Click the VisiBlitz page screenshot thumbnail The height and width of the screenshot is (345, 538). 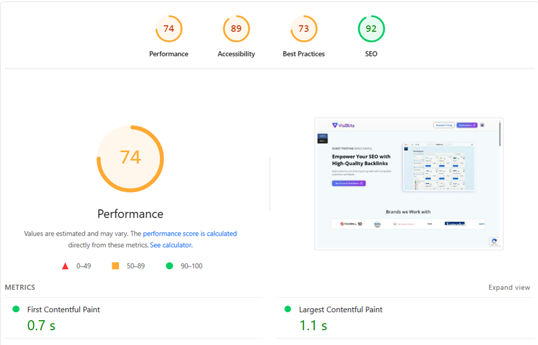tap(409, 184)
